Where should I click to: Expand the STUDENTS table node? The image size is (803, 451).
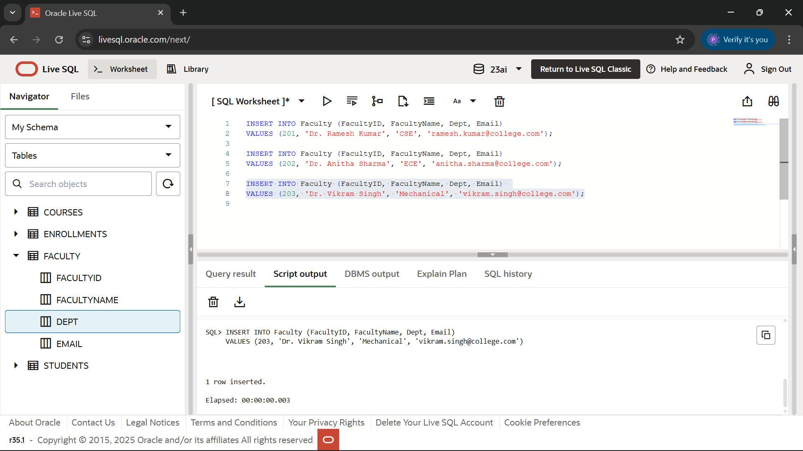(x=16, y=365)
